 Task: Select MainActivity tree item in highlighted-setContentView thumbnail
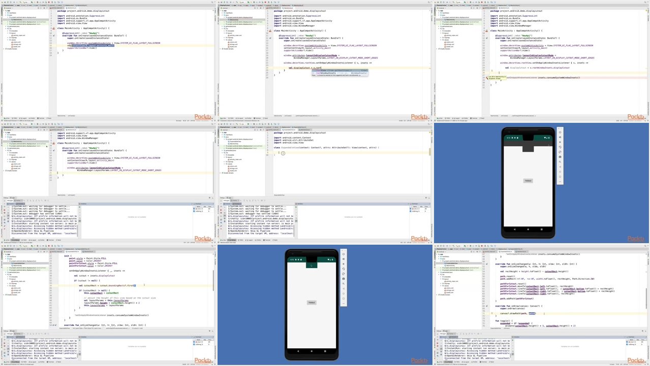[17, 20]
